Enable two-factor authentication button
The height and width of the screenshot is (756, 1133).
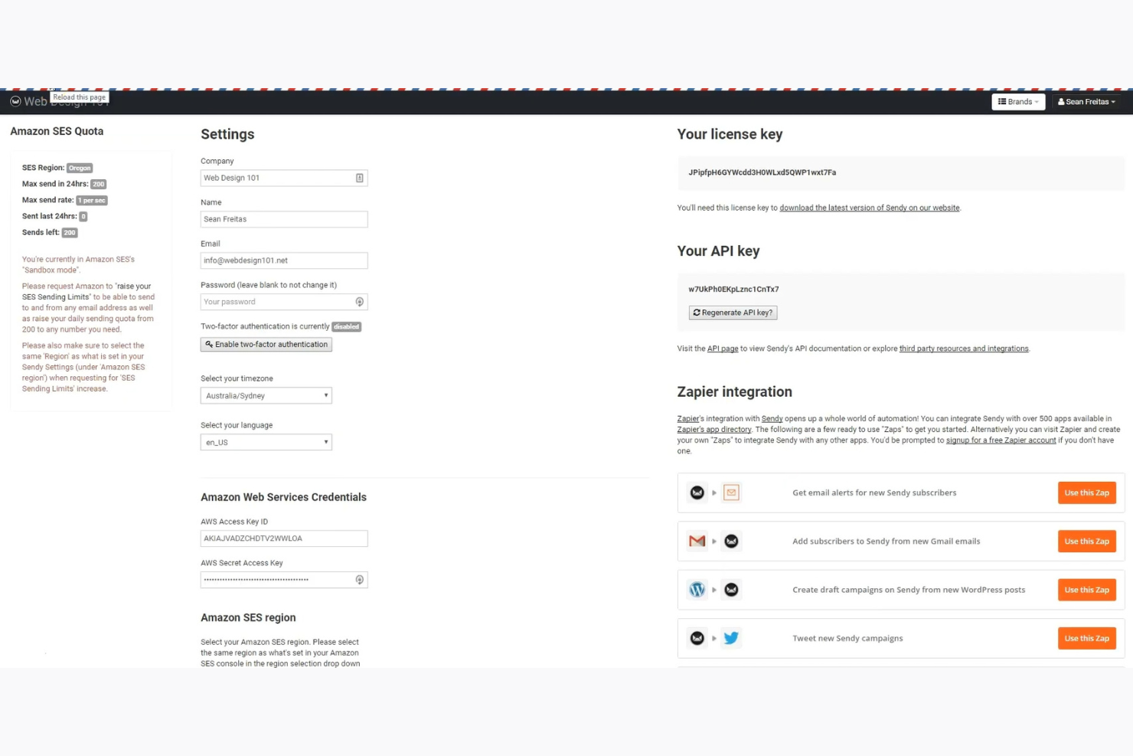[x=266, y=345]
